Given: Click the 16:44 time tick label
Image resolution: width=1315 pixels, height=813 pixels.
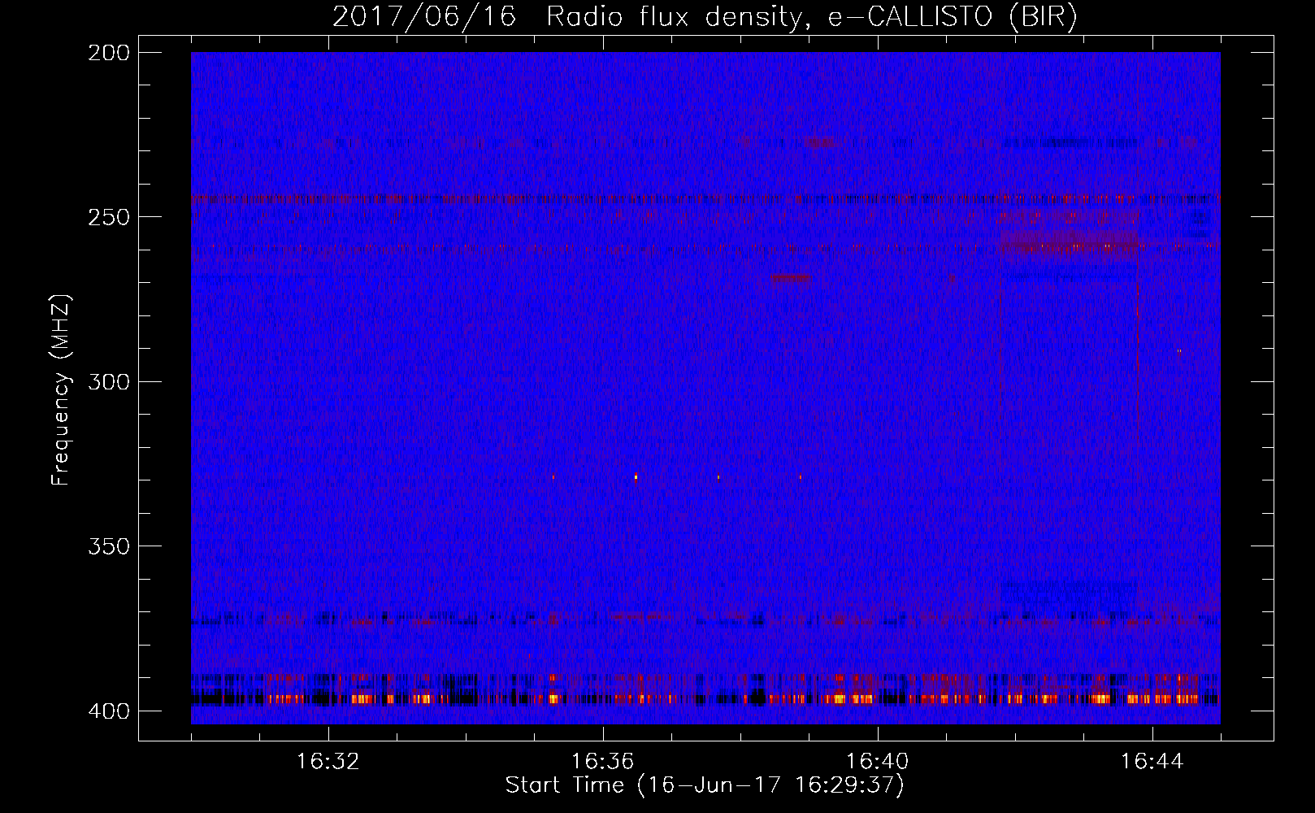Looking at the screenshot, I should pyautogui.click(x=1152, y=762).
